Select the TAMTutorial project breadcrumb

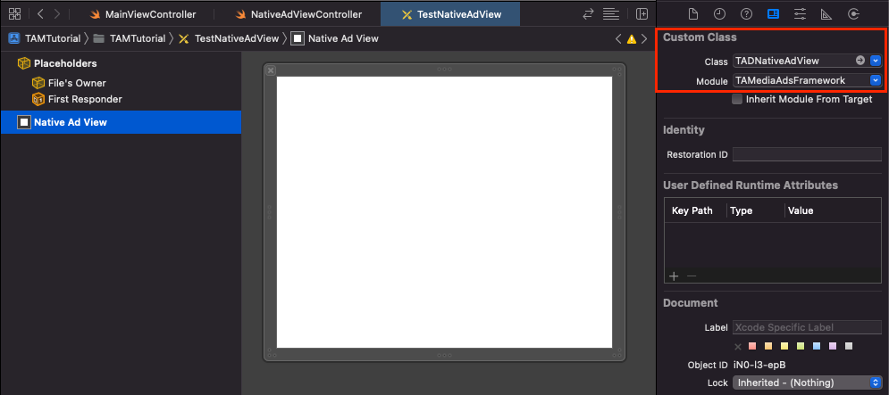(45, 38)
